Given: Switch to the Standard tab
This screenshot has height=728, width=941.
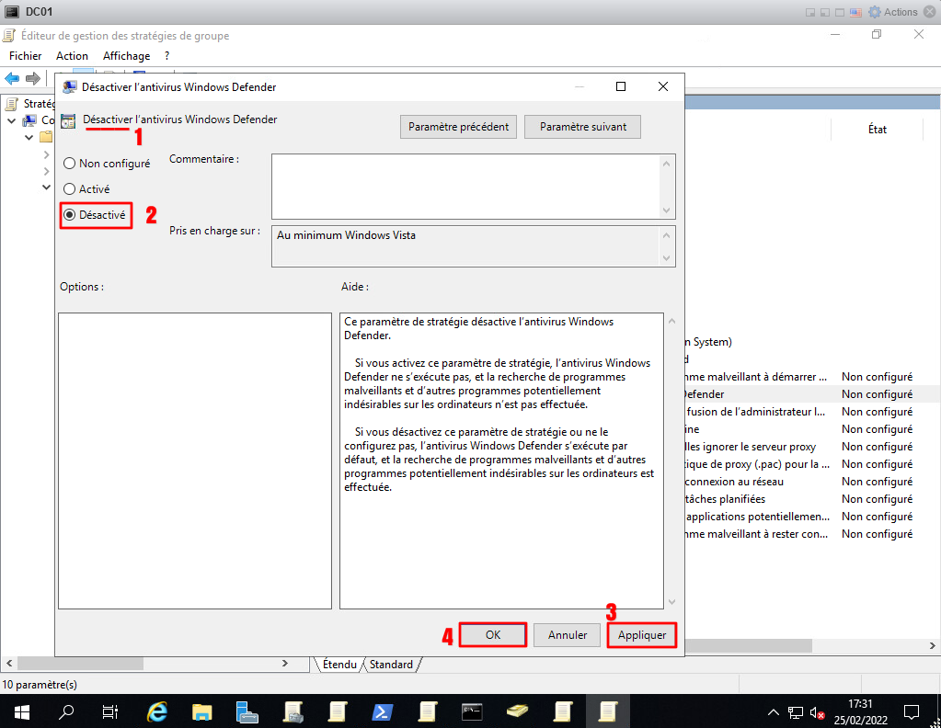Looking at the screenshot, I should click(391, 664).
